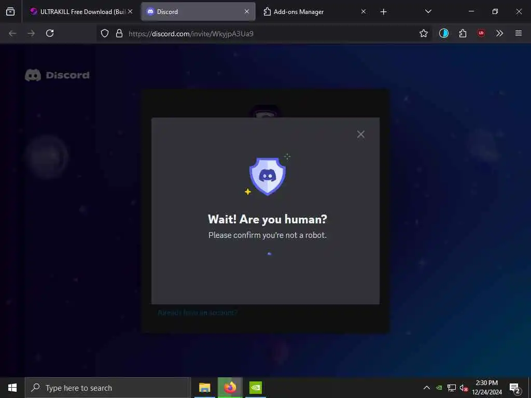Viewport: 531px width, 398px height.
Task: Switch to the Discord tab
Action: tap(198, 11)
